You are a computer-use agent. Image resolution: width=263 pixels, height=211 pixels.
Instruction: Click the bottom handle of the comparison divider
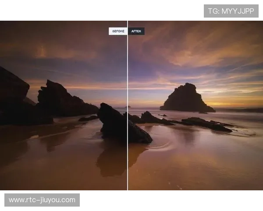tap(128, 192)
